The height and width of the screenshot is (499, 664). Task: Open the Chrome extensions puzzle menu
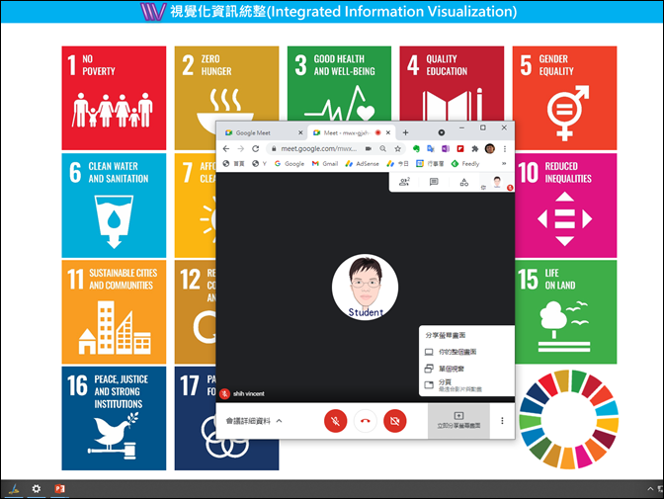click(x=474, y=148)
